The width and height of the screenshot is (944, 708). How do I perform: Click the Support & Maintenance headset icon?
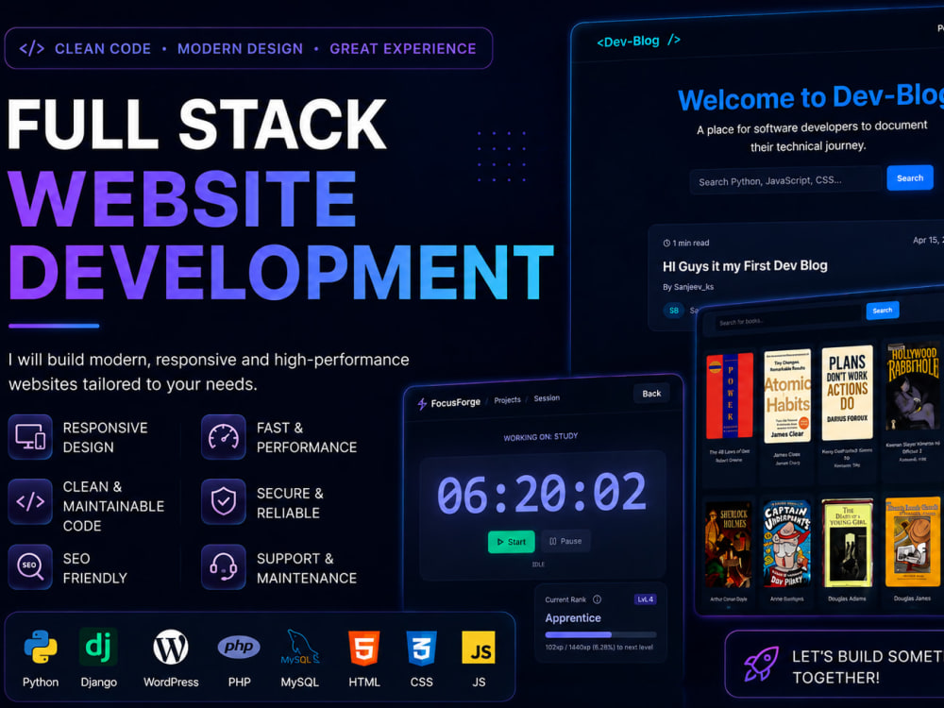click(224, 566)
